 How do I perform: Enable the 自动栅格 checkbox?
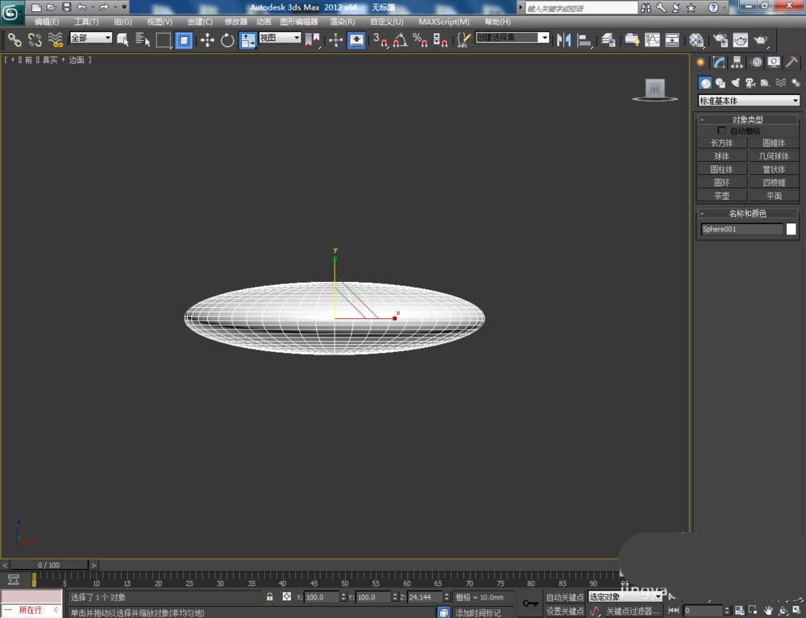(721, 131)
